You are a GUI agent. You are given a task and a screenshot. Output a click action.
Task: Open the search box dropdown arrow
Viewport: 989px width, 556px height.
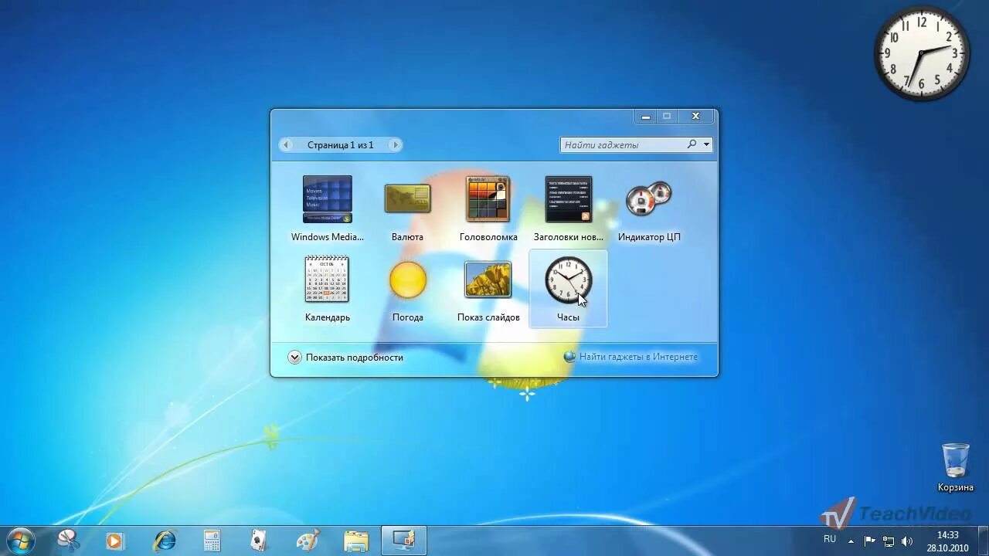pos(706,144)
